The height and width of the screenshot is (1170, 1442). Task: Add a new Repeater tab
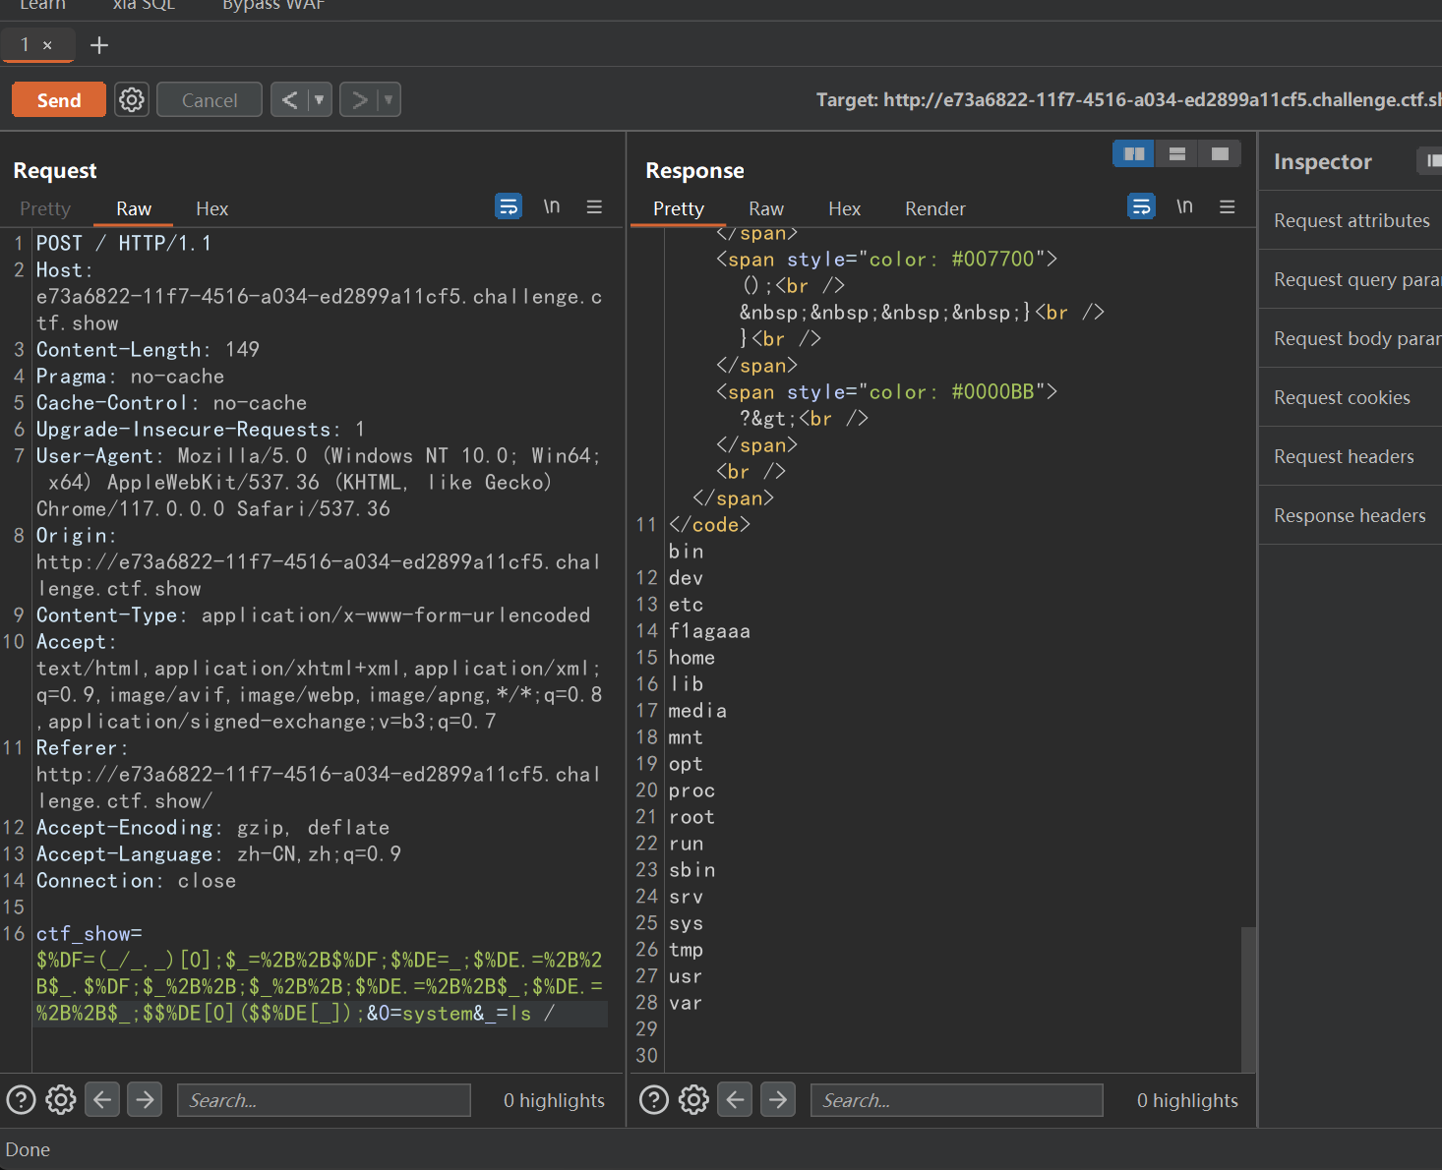click(99, 45)
